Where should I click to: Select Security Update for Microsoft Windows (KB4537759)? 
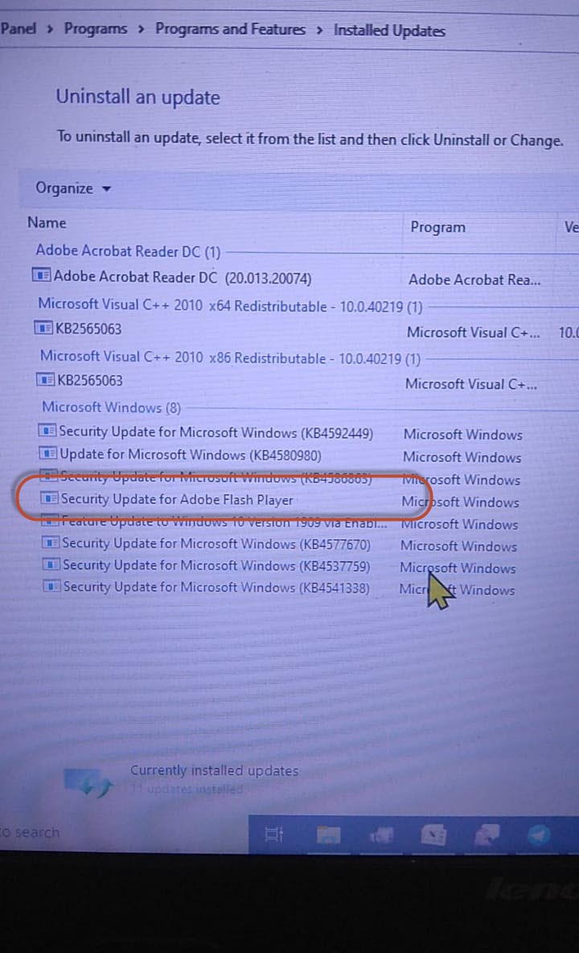216,566
